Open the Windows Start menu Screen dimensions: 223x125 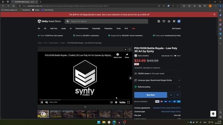[99, 122]
